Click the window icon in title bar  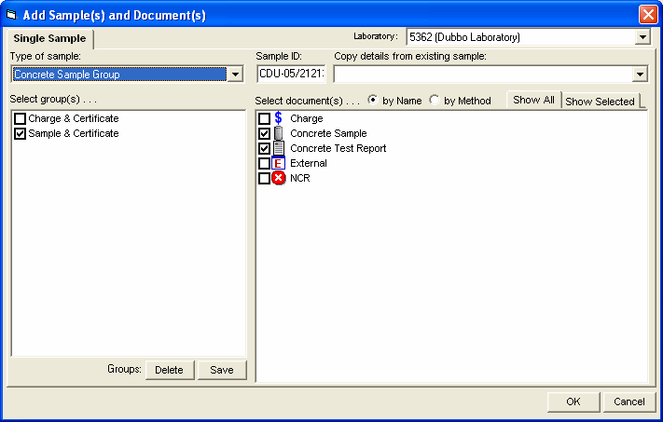pos(12,15)
